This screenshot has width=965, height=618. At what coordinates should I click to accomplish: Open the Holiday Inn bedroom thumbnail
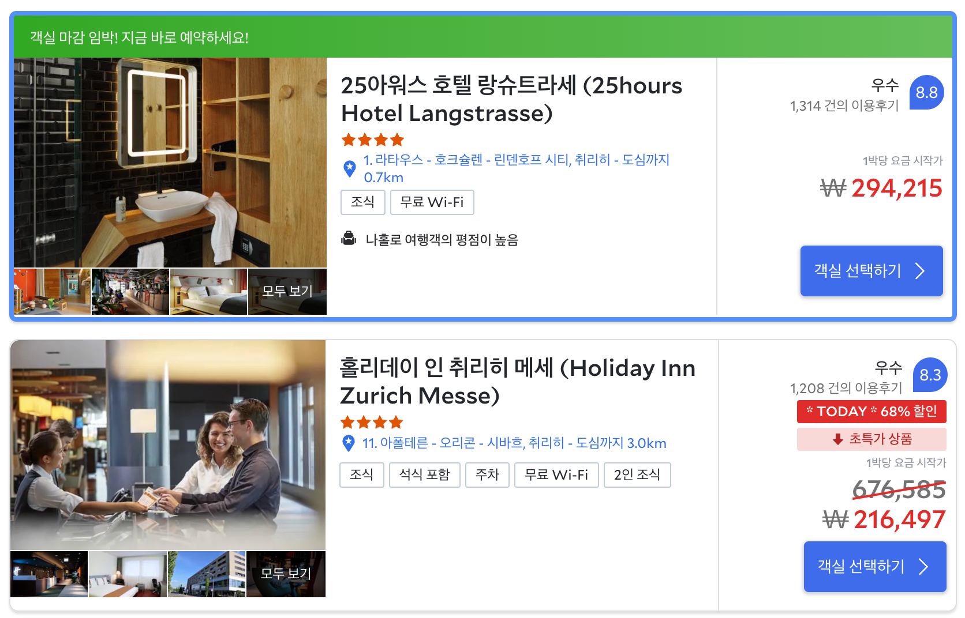click(128, 574)
